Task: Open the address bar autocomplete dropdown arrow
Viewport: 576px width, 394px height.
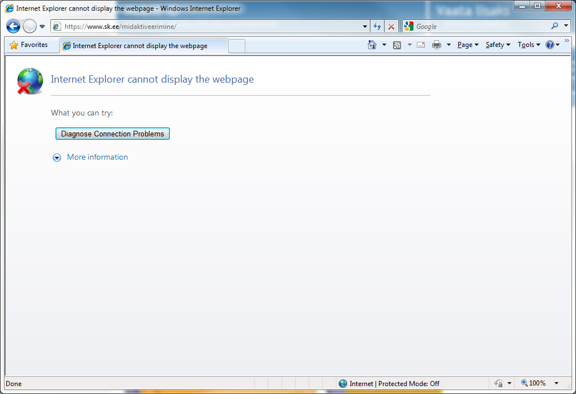Action: [x=365, y=27]
